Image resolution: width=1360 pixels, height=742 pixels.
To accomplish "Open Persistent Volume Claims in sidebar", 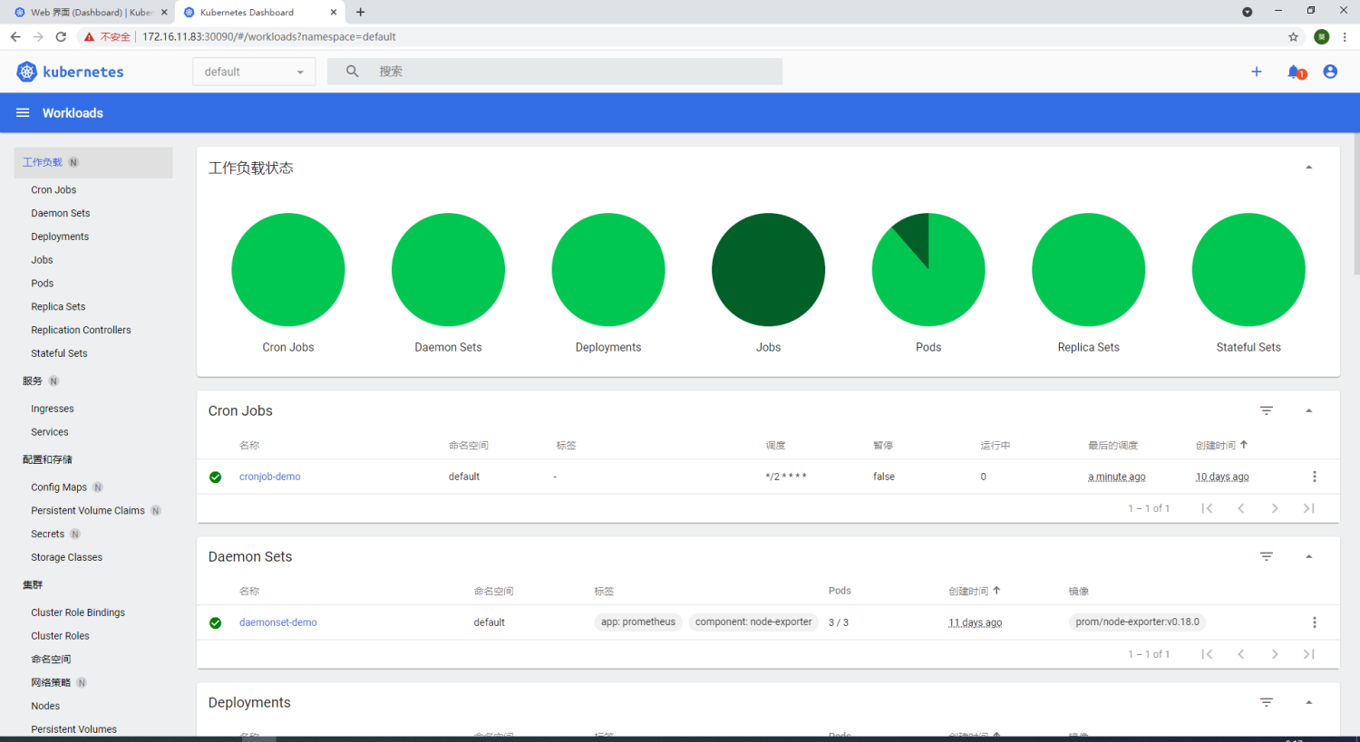I will (88, 510).
